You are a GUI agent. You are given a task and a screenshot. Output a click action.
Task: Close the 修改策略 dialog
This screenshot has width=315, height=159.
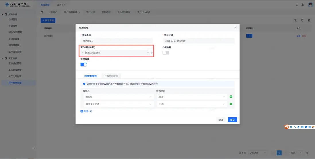[x=236, y=27]
